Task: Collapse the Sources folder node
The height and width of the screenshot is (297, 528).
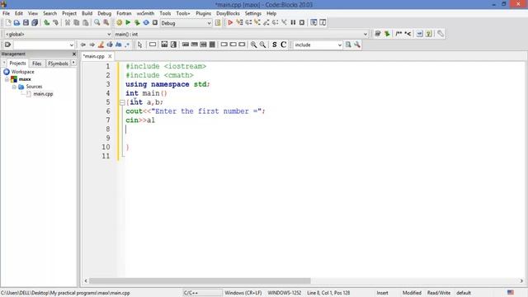Action: pyautogui.click(x=14, y=87)
